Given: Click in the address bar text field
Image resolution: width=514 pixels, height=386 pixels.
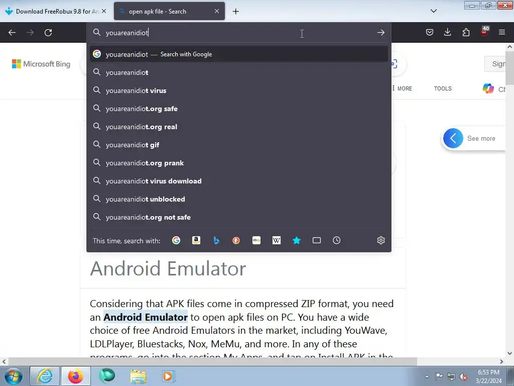Looking at the screenshot, I should tap(239, 33).
